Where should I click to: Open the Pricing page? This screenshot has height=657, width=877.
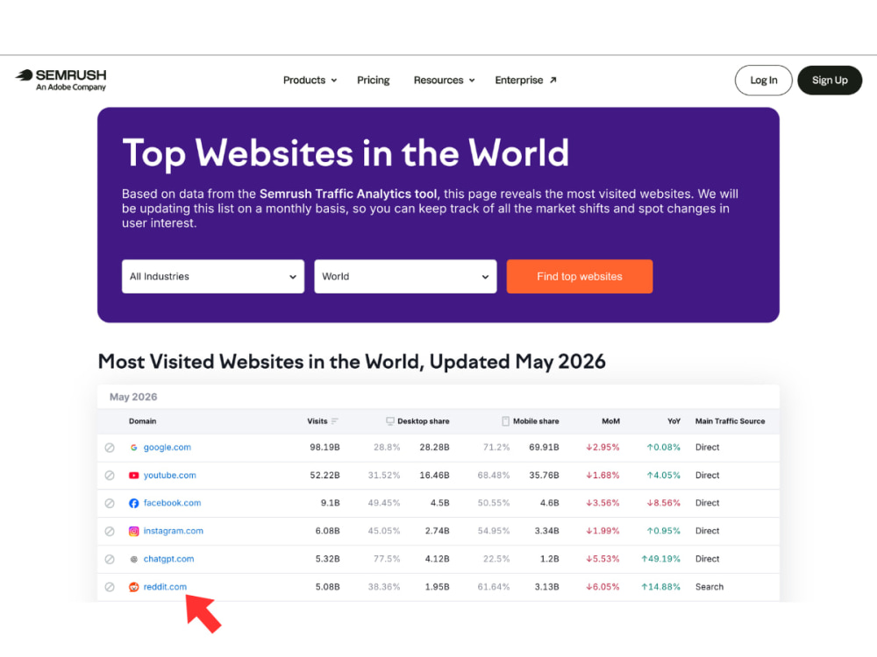tap(373, 80)
